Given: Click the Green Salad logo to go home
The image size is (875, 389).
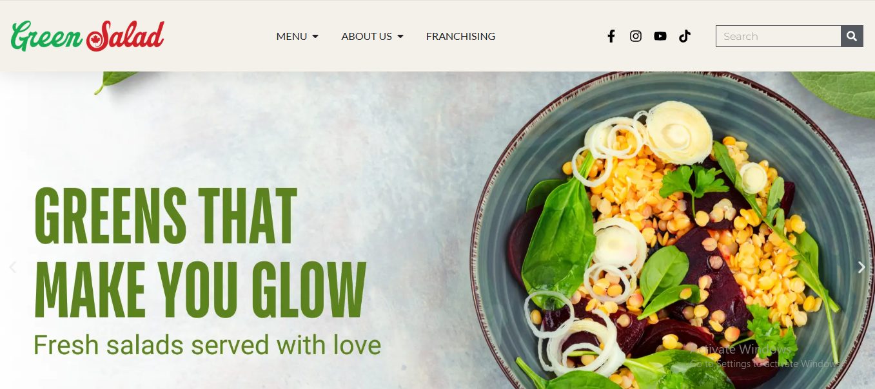Looking at the screenshot, I should [88, 35].
